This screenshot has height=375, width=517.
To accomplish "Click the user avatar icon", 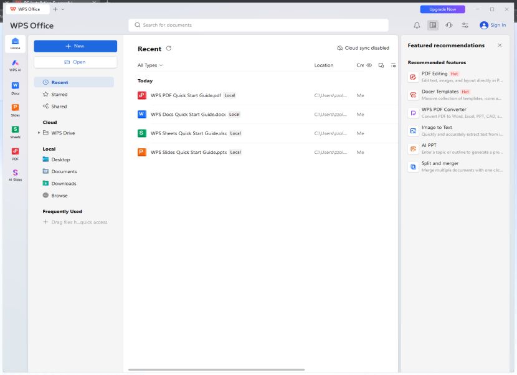I will (x=484, y=26).
